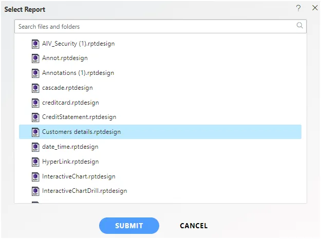Select cascade.rptdesign file name
Screen dimensions: 321x239
pyautogui.click(x=67, y=88)
